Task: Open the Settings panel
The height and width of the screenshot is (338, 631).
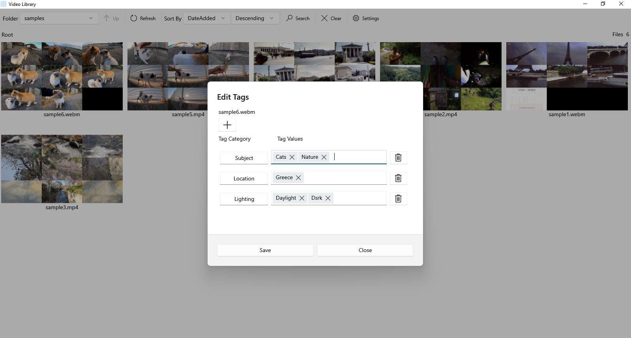Action: coord(366,19)
